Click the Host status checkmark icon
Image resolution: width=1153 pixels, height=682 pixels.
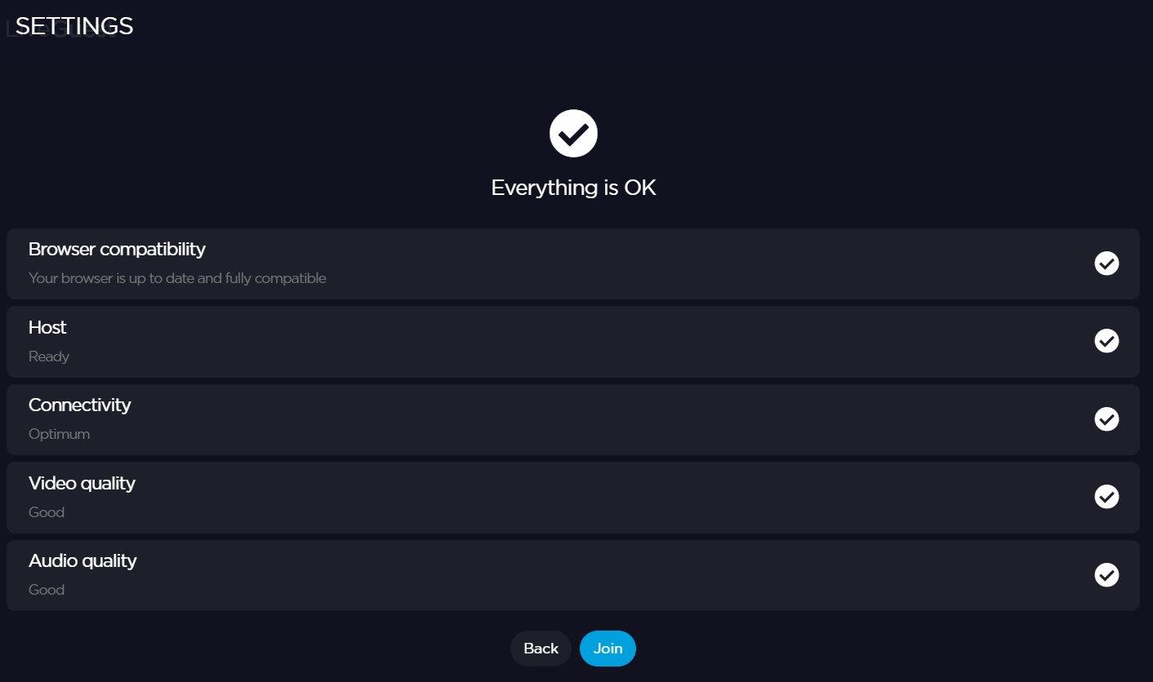(1106, 341)
